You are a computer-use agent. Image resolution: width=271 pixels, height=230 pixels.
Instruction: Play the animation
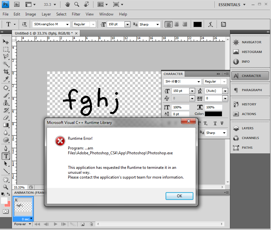coord(56,224)
